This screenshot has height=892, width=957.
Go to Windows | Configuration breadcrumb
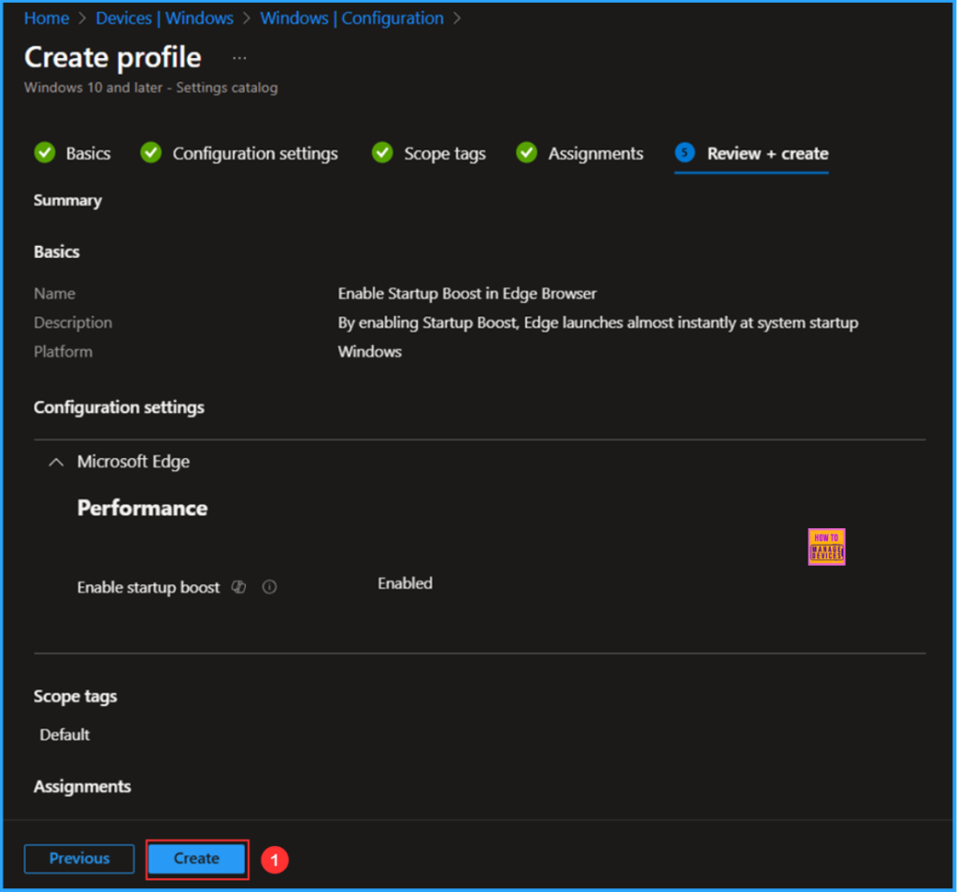(351, 19)
